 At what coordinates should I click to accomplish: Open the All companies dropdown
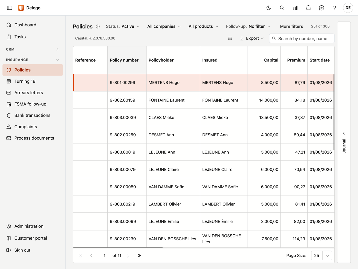164,26
